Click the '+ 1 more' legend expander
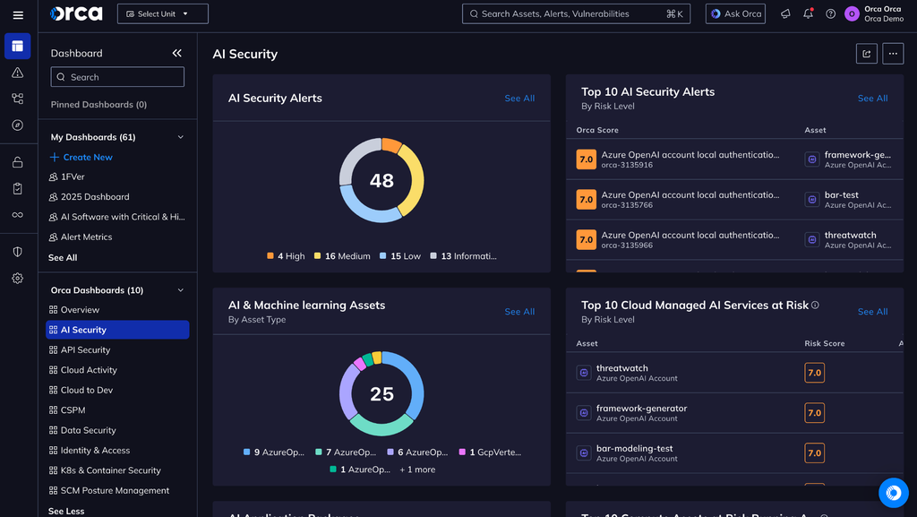 [x=417, y=470]
